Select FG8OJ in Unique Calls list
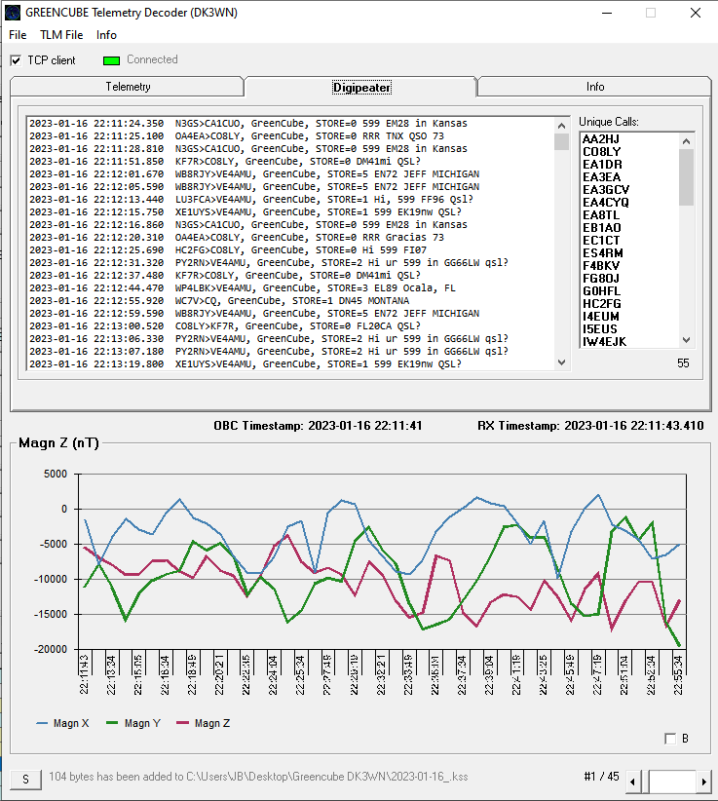 pos(601,279)
